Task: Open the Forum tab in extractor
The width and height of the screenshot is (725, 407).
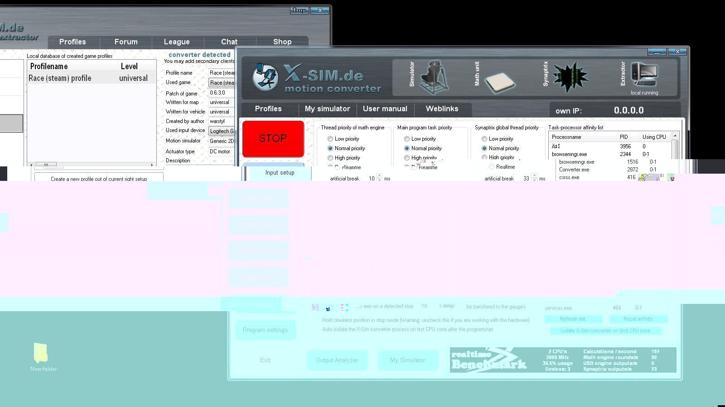Action: tap(126, 42)
